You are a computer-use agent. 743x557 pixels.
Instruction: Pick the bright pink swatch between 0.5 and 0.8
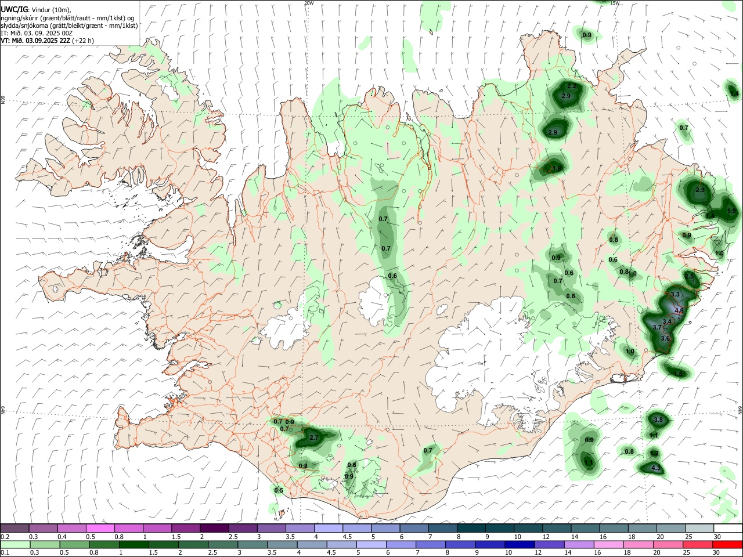pyautogui.click(x=100, y=528)
